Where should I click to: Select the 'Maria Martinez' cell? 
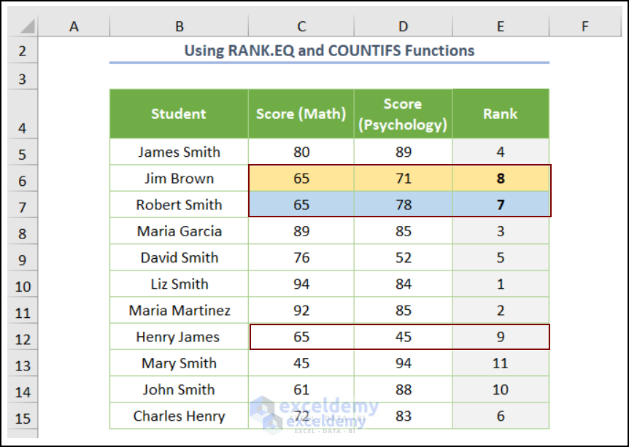(179, 311)
